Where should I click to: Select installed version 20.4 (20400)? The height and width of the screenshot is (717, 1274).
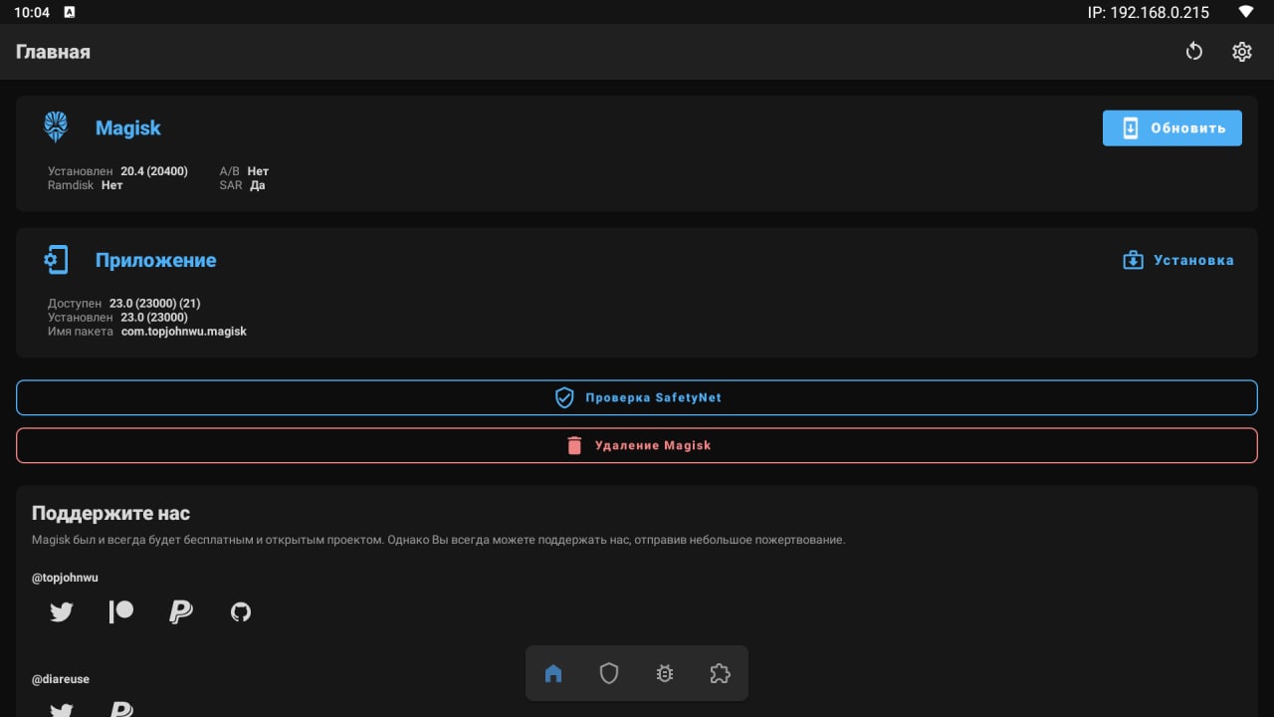[x=154, y=171]
